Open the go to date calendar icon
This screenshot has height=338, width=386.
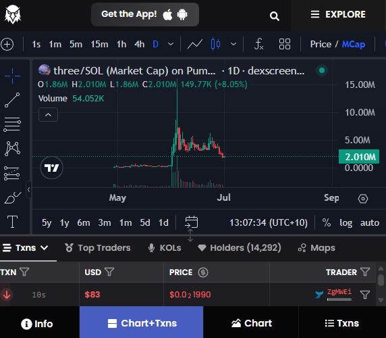click(x=191, y=222)
